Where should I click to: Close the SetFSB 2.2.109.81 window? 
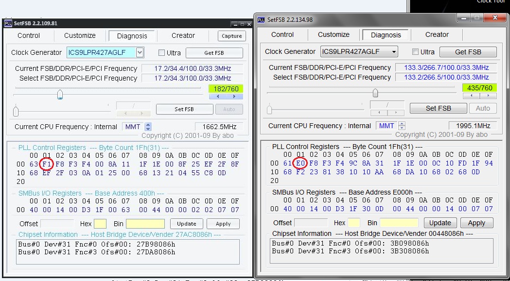[249, 24]
